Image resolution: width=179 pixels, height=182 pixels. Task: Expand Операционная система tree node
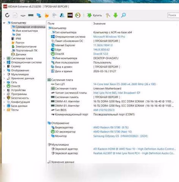4,62
